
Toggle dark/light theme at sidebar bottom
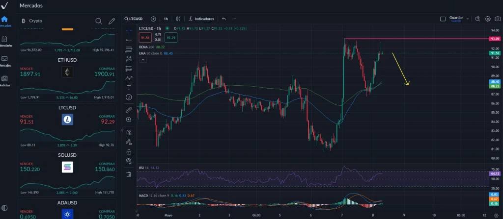(4, 208)
